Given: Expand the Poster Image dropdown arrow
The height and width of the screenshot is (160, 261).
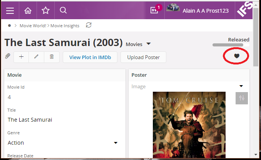Looking at the screenshot, I should pyautogui.click(x=241, y=86).
